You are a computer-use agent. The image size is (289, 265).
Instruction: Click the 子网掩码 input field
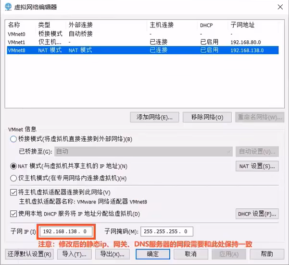coord(167,231)
